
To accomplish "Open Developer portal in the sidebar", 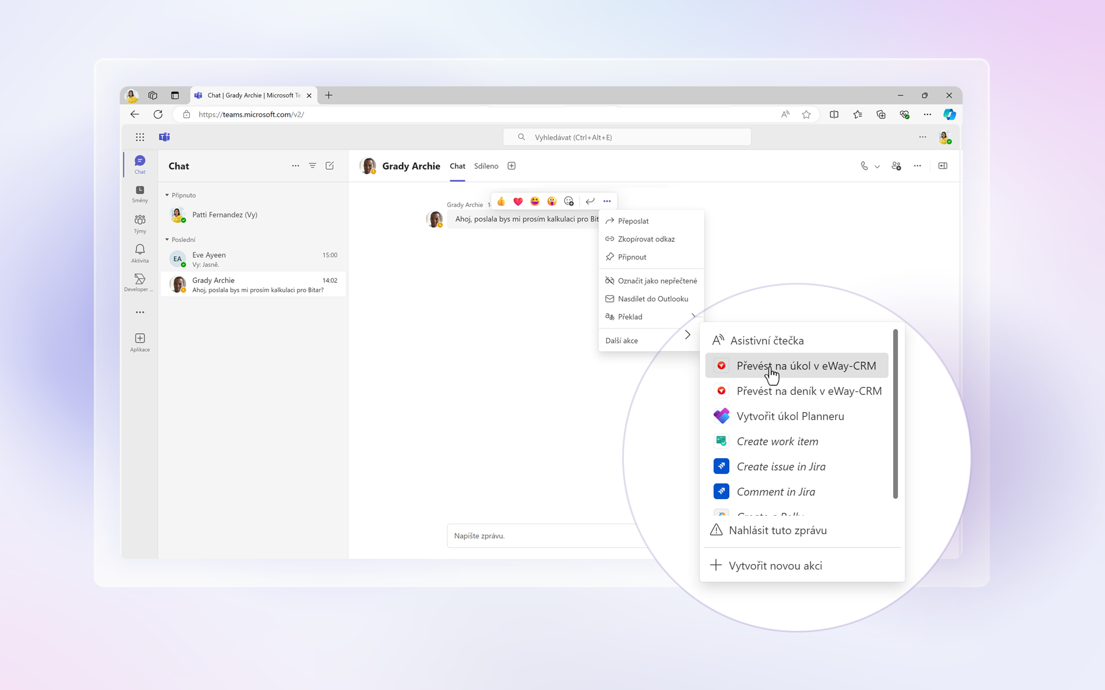I will tap(140, 283).
